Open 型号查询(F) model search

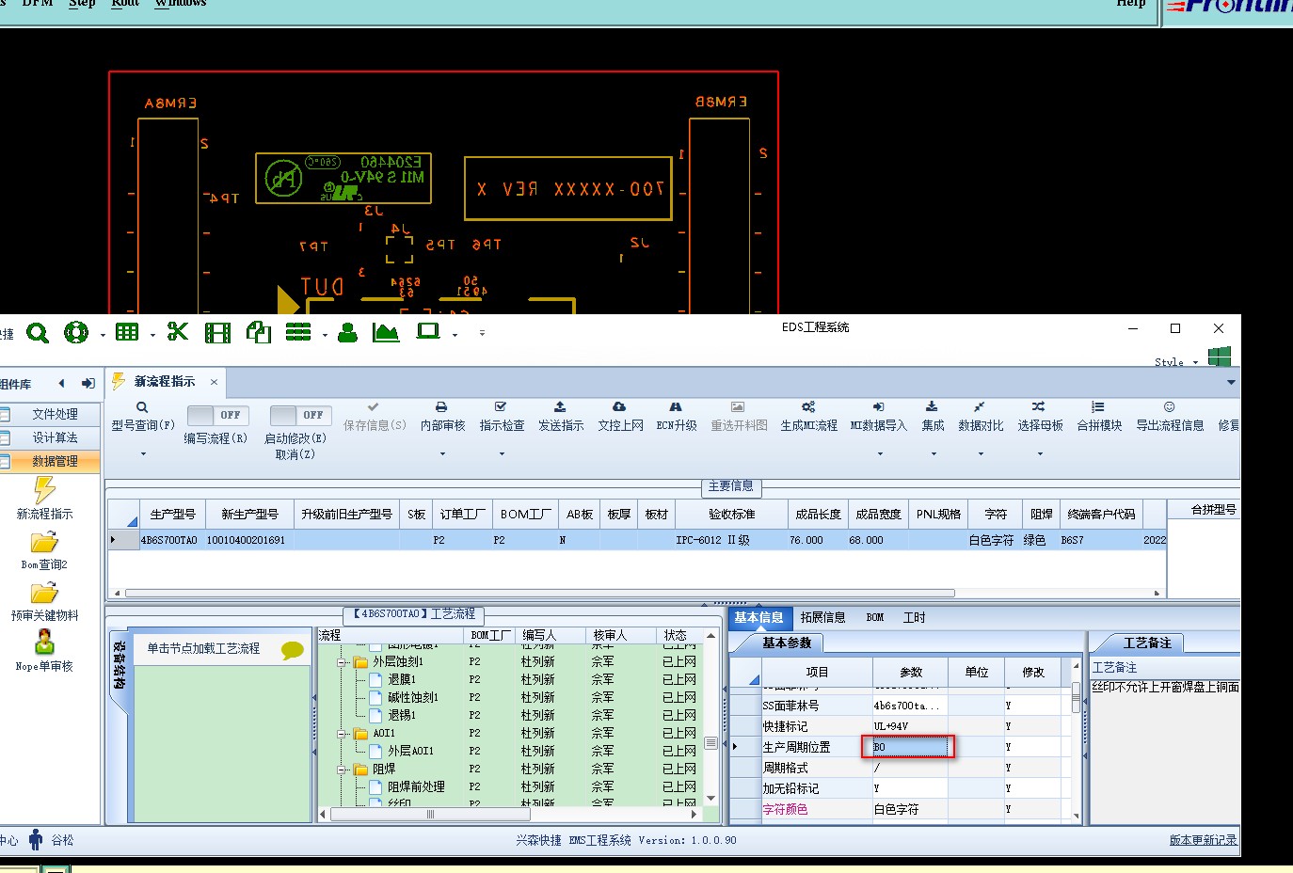143,417
